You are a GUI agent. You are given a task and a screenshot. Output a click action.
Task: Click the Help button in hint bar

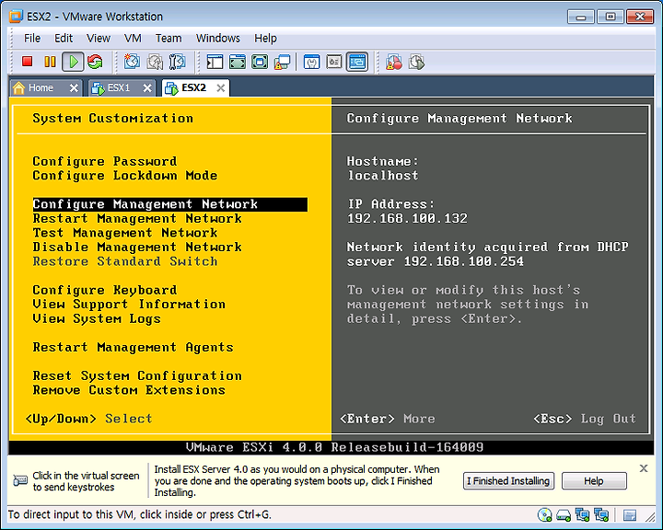[x=594, y=481]
